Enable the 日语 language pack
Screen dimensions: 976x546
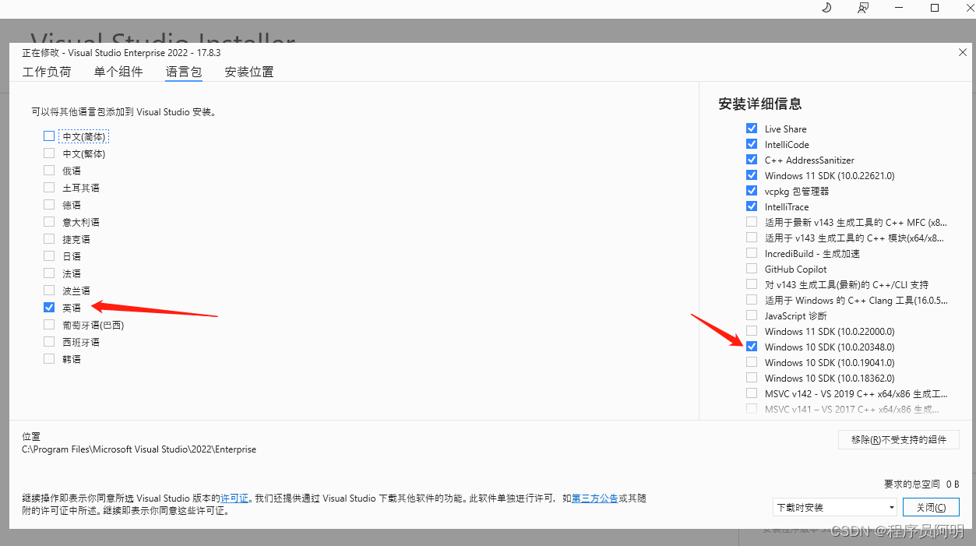pyautogui.click(x=49, y=256)
